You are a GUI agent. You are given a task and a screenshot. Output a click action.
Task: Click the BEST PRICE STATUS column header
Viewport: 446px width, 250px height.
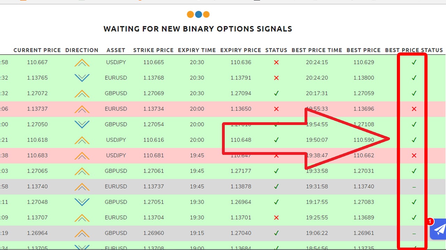click(414, 50)
